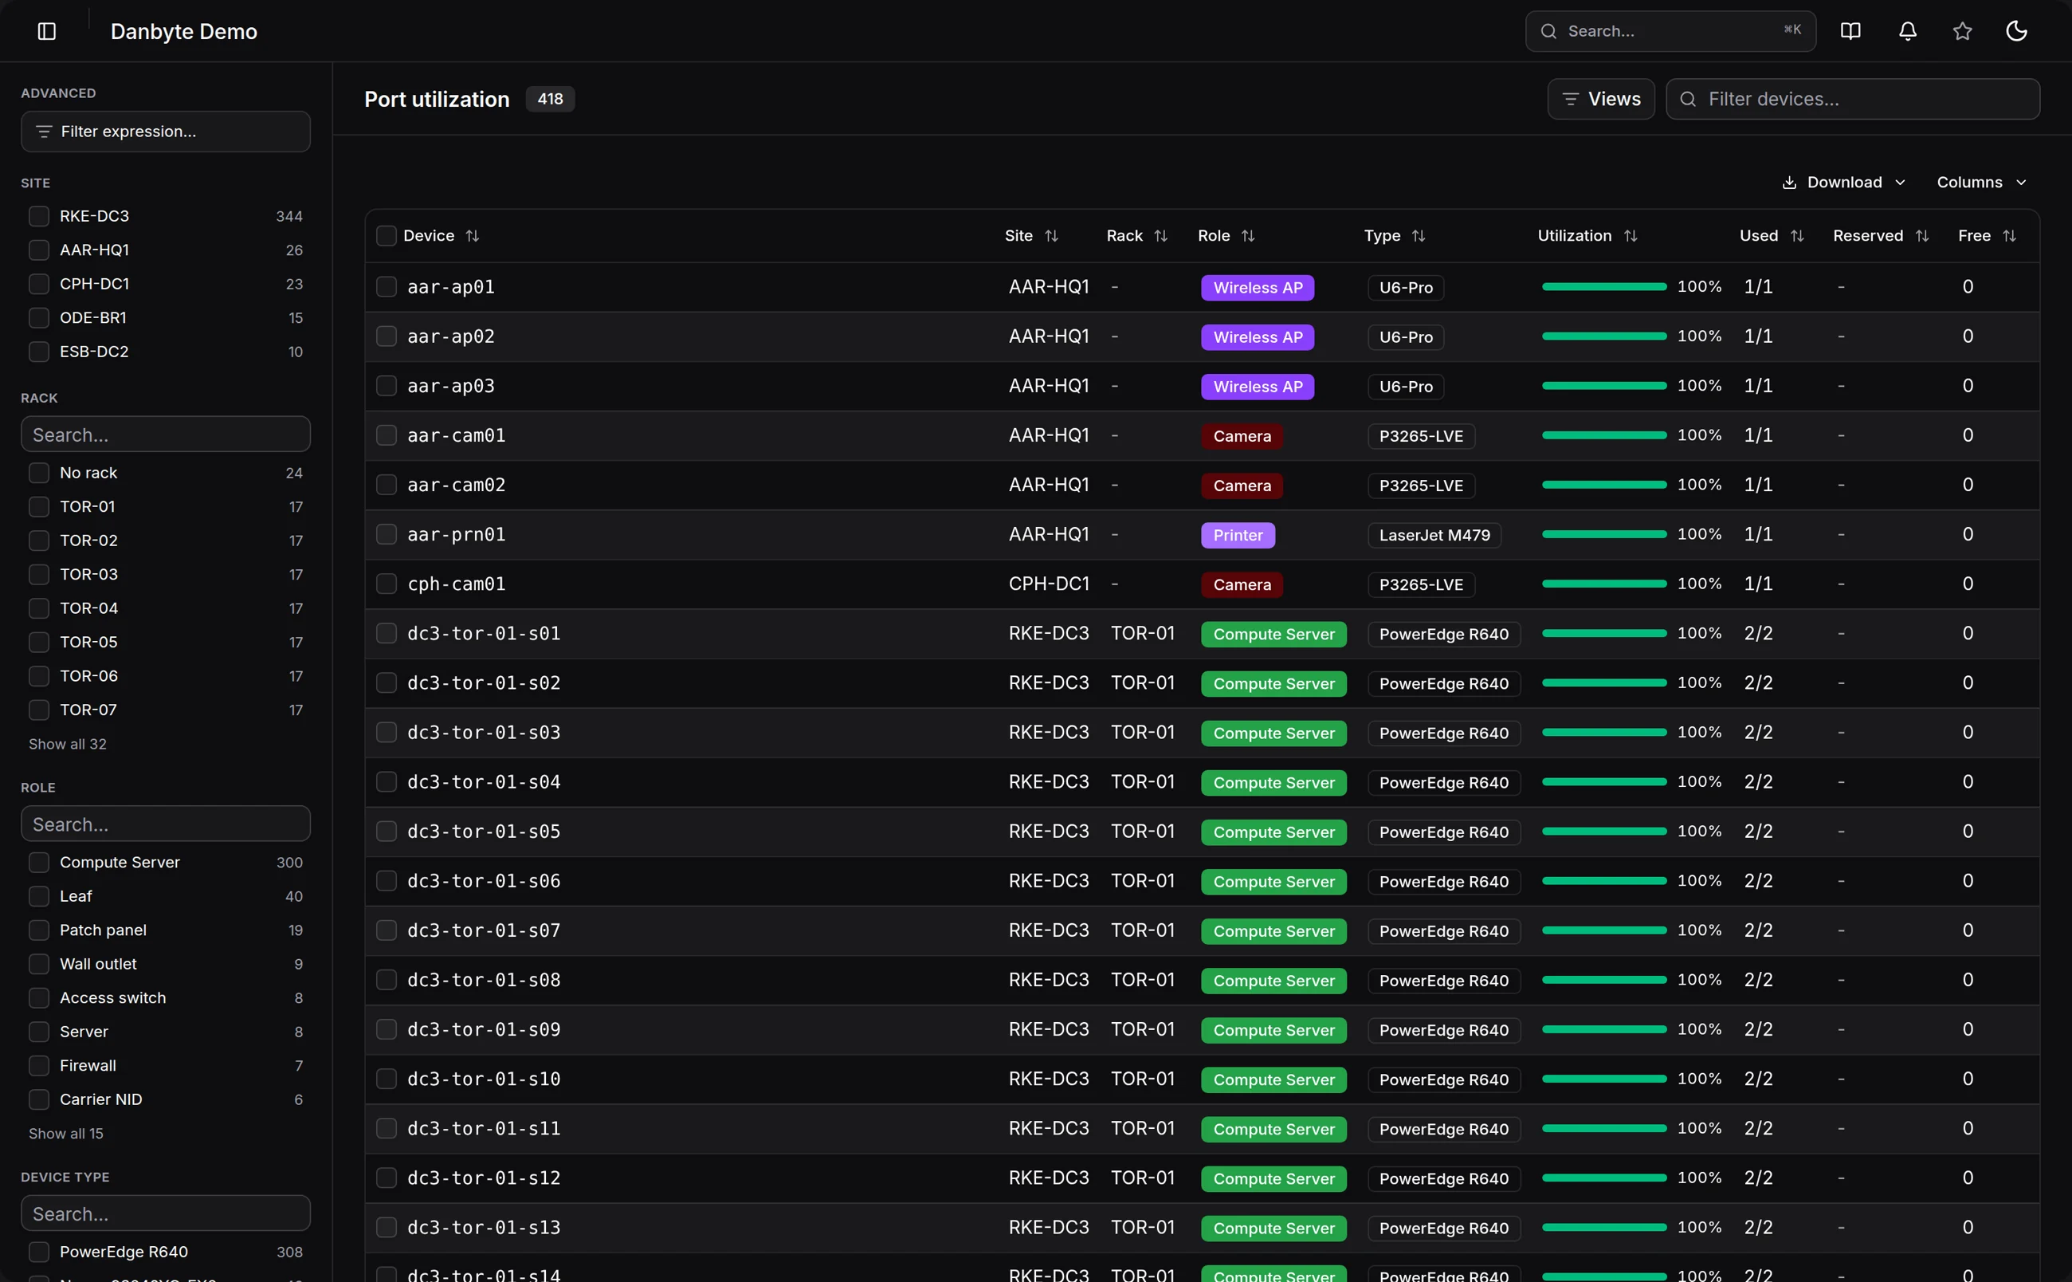Focus the Filter devices field
The height and width of the screenshot is (1282, 2072).
pos(1852,99)
